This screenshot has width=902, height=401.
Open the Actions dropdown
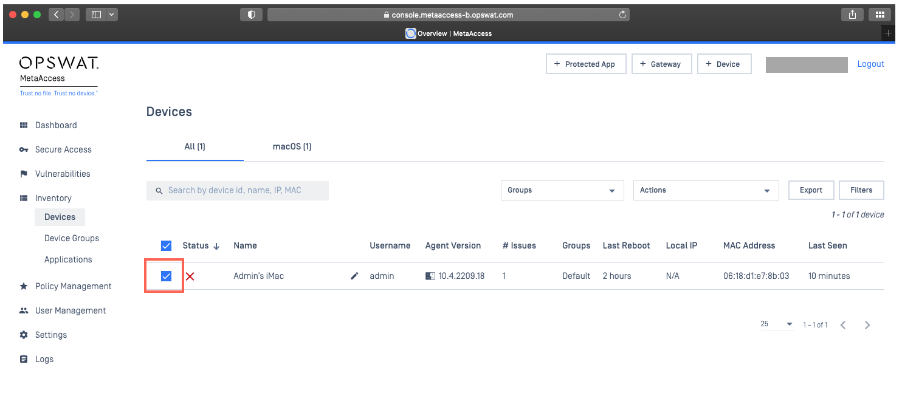tap(706, 190)
